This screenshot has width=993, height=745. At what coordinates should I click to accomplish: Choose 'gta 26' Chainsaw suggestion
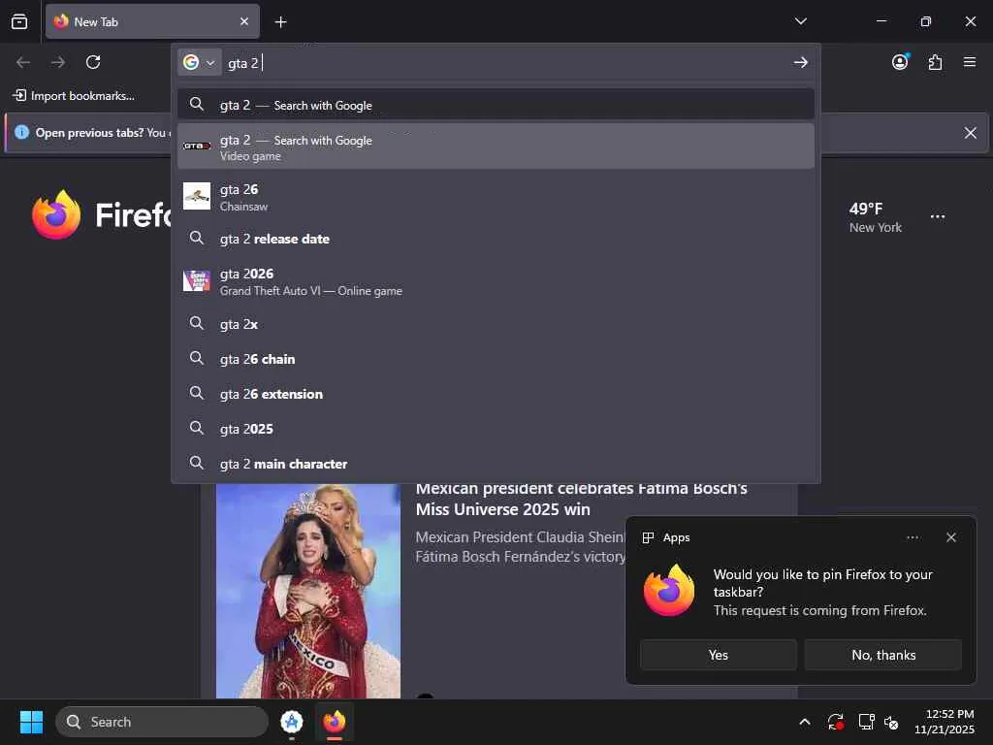point(496,197)
